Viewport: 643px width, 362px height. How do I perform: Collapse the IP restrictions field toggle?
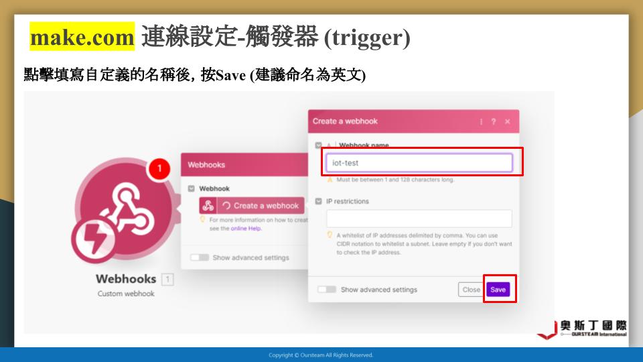[x=318, y=201]
